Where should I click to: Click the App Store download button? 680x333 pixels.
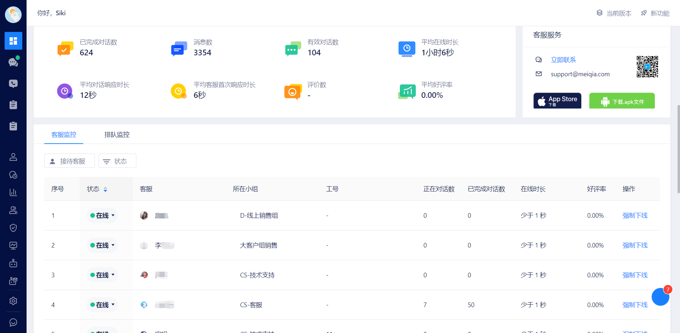click(557, 101)
